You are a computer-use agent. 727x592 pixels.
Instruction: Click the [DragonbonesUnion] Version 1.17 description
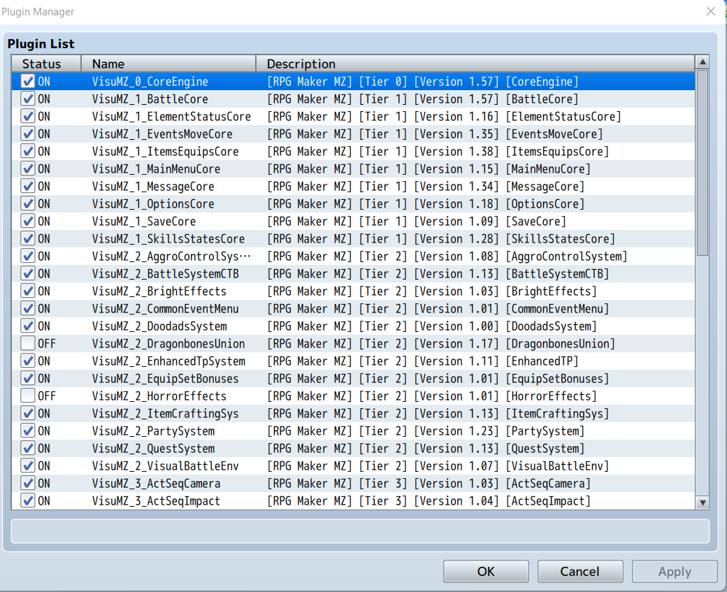tap(441, 343)
